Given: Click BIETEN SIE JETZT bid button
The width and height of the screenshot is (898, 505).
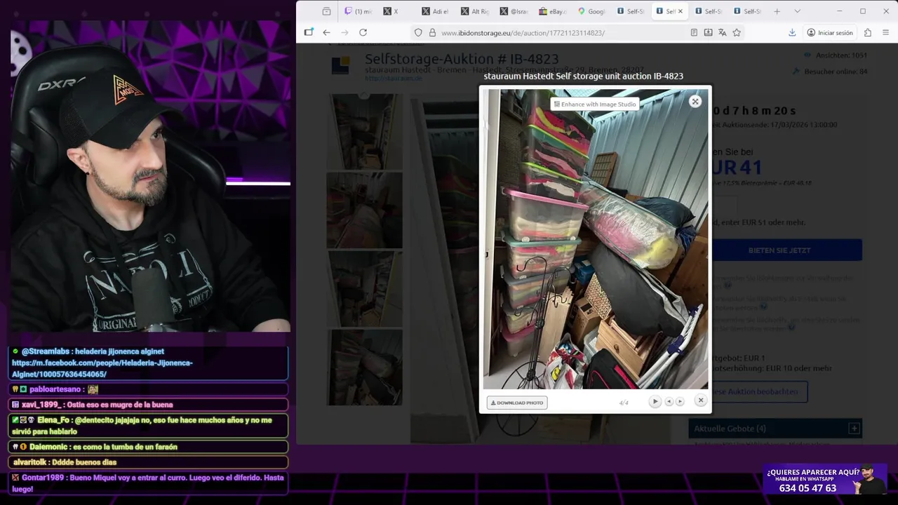Looking at the screenshot, I should click(787, 250).
